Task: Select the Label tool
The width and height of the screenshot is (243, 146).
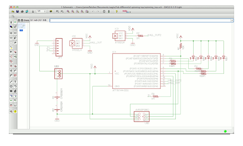Action: pos(15,101)
